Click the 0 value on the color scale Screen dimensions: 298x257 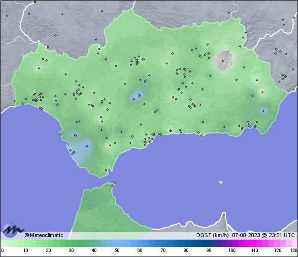pyautogui.click(x=2, y=250)
